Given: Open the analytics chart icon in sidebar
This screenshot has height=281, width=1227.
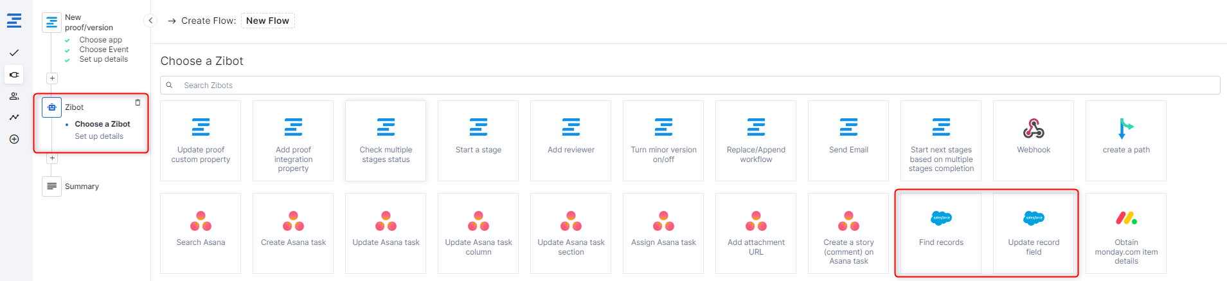Looking at the screenshot, I should pyautogui.click(x=14, y=117).
